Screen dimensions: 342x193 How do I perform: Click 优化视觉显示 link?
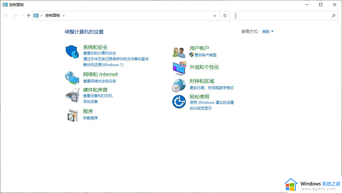point(201,108)
